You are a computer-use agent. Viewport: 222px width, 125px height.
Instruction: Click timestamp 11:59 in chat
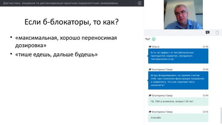(205, 47)
